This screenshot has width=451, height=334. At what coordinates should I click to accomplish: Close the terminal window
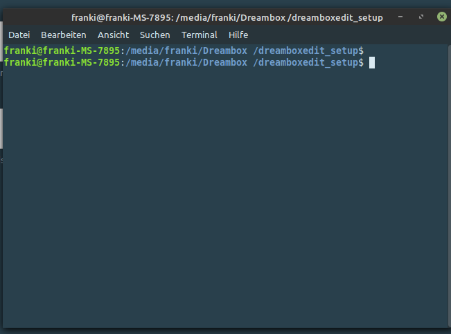[442, 17]
